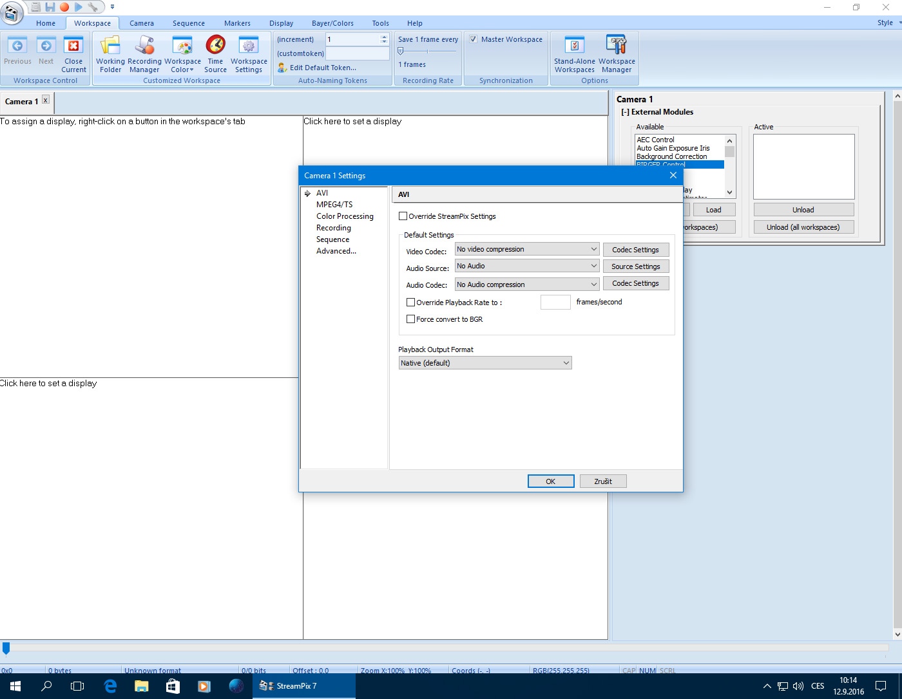Switch to the Display ribbon tab
Screen dimensions: 902x699
point(282,23)
